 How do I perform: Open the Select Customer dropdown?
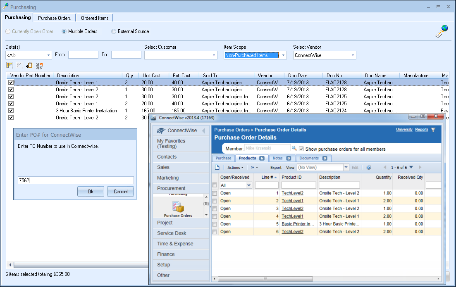(214, 55)
